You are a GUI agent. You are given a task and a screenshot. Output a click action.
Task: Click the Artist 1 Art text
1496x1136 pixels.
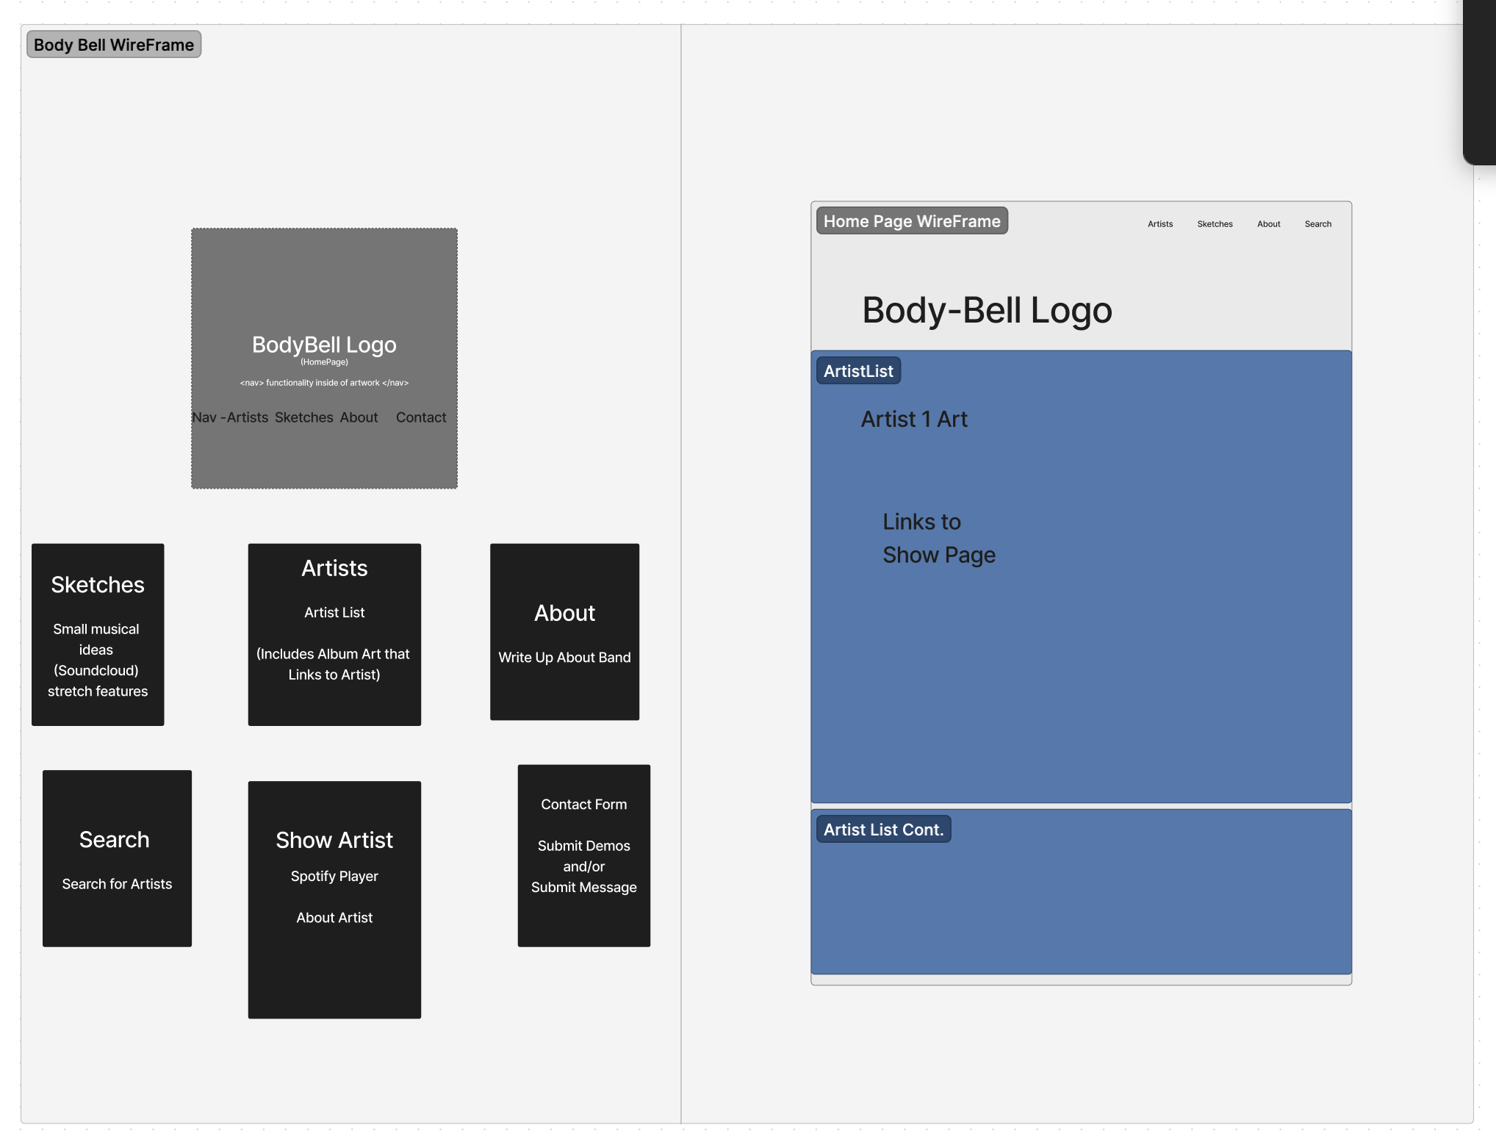coord(913,419)
